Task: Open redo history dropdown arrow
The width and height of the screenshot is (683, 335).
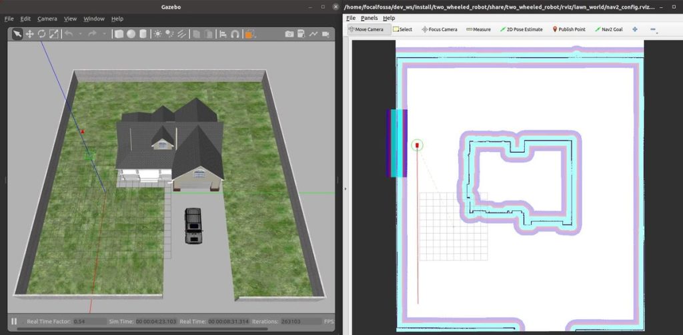Action: pyautogui.click(x=105, y=33)
